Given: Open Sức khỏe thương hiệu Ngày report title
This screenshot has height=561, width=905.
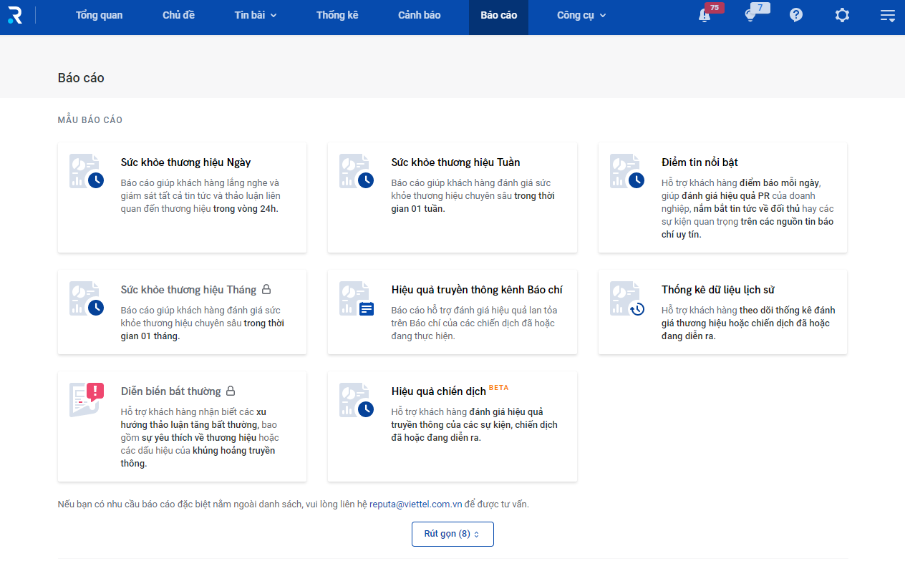Looking at the screenshot, I should tap(185, 162).
